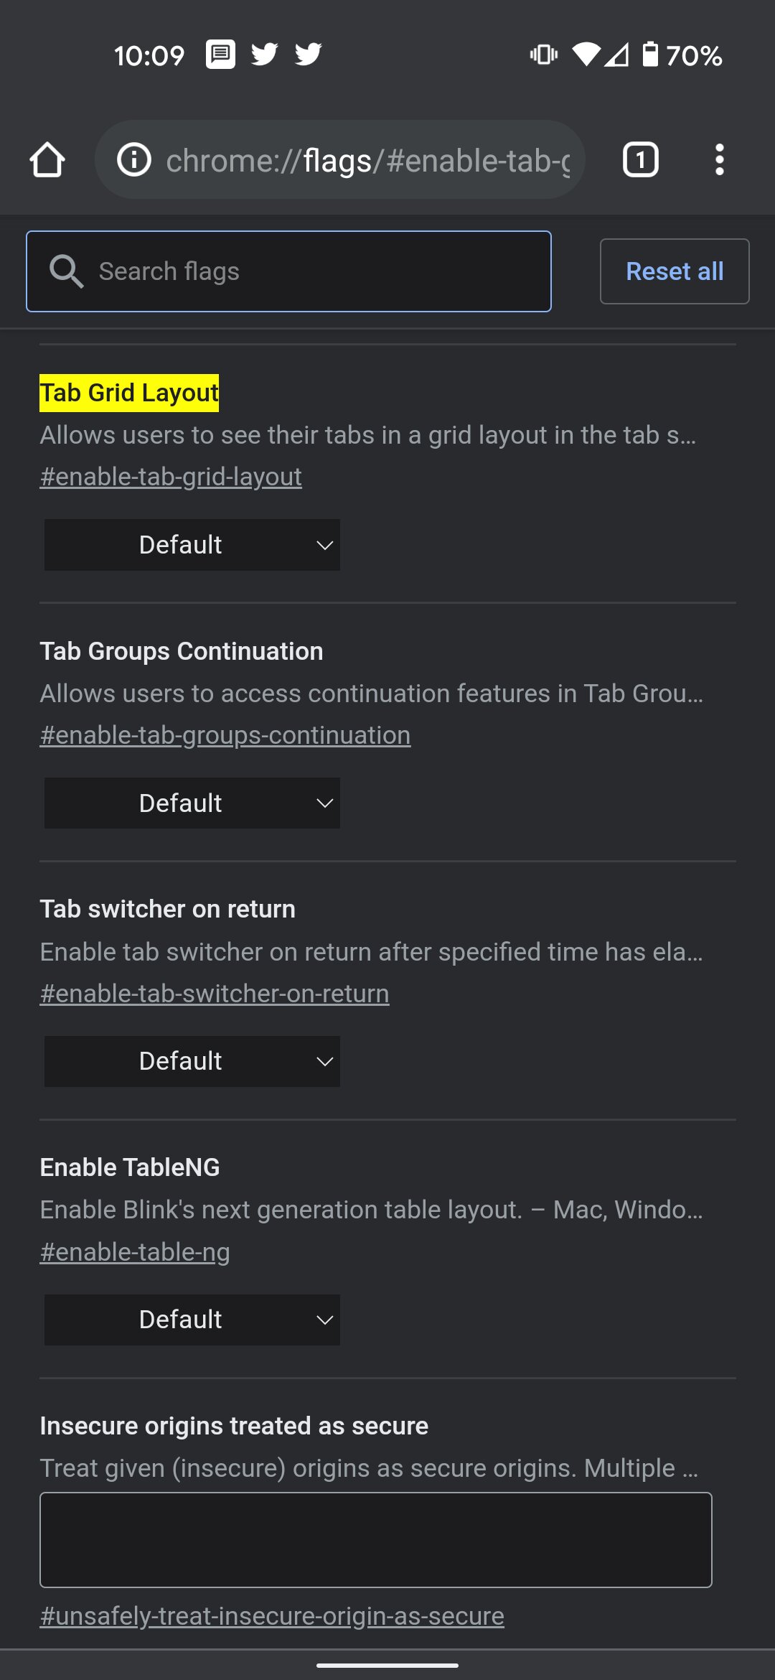Screen dimensions: 775x1680
Task: Expand the Tab Groups Continuation dropdown
Action: coord(192,803)
